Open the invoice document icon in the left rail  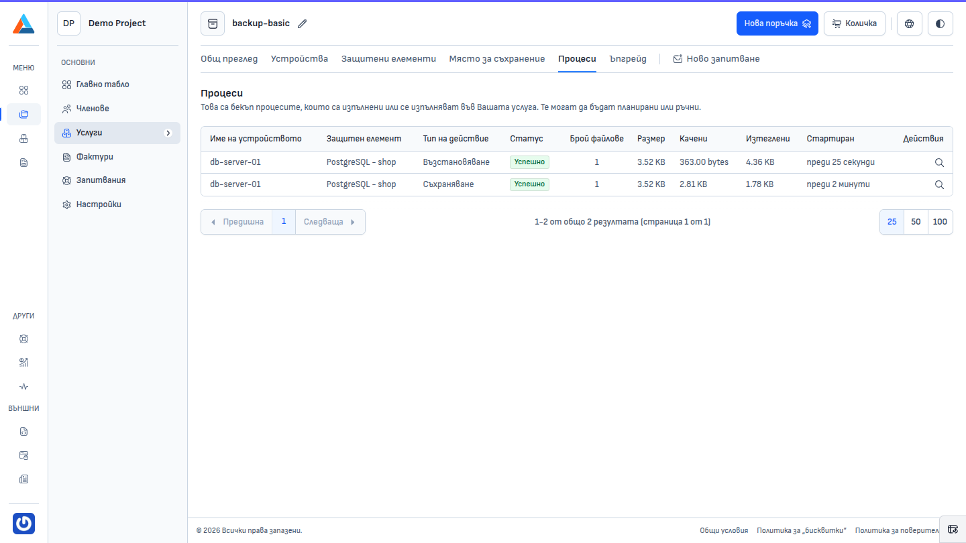tap(23, 163)
